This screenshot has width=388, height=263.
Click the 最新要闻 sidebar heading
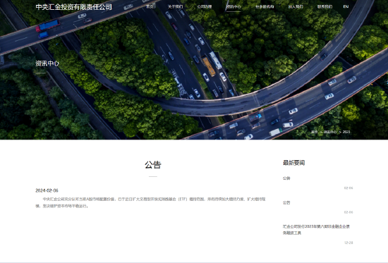(293, 163)
